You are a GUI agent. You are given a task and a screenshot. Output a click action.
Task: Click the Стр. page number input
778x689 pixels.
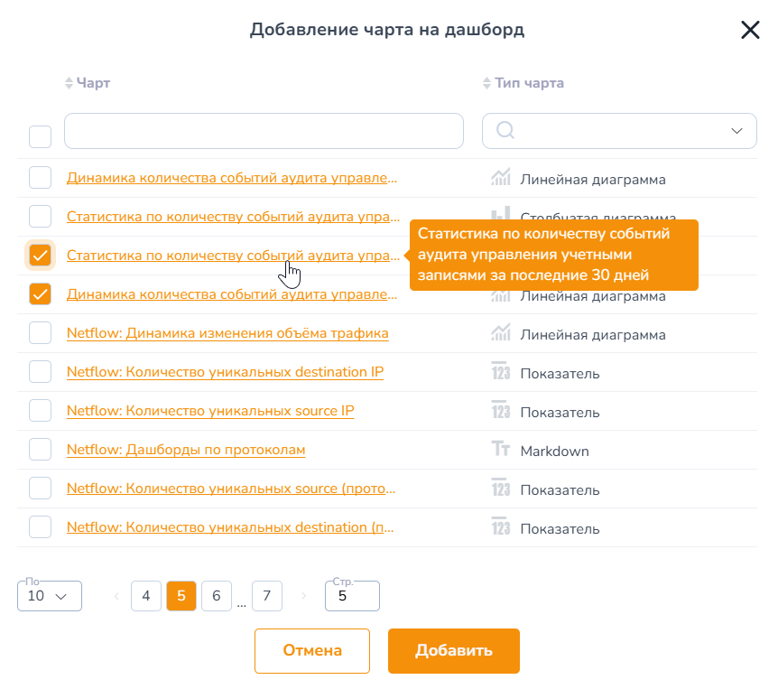[x=352, y=596]
